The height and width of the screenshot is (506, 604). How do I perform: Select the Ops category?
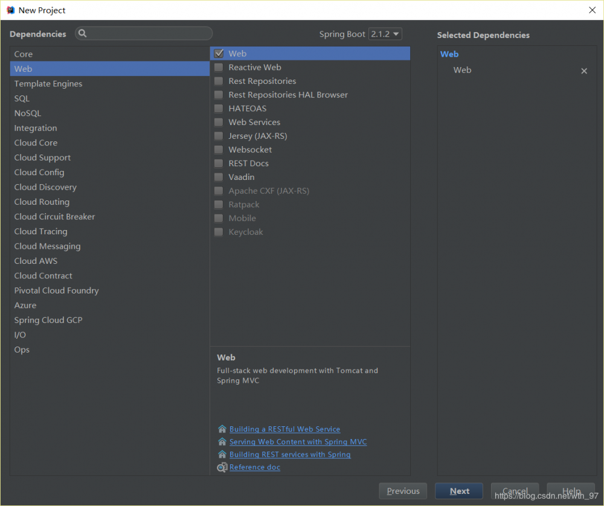[110, 349]
